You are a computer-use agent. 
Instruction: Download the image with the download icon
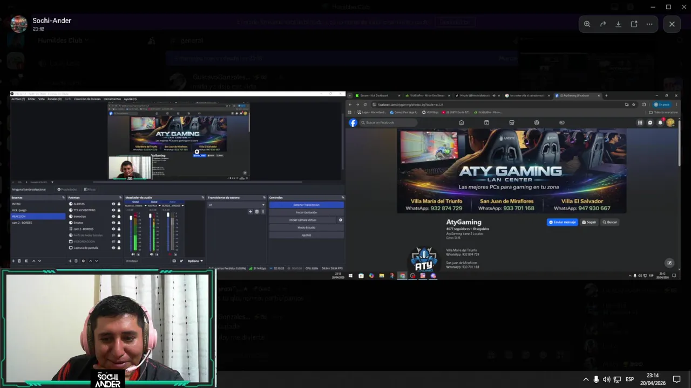click(619, 24)
